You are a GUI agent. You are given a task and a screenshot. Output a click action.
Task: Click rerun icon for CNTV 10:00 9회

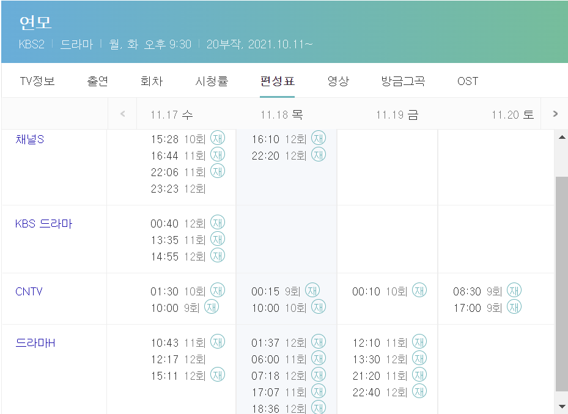click(x=212, y=307)
